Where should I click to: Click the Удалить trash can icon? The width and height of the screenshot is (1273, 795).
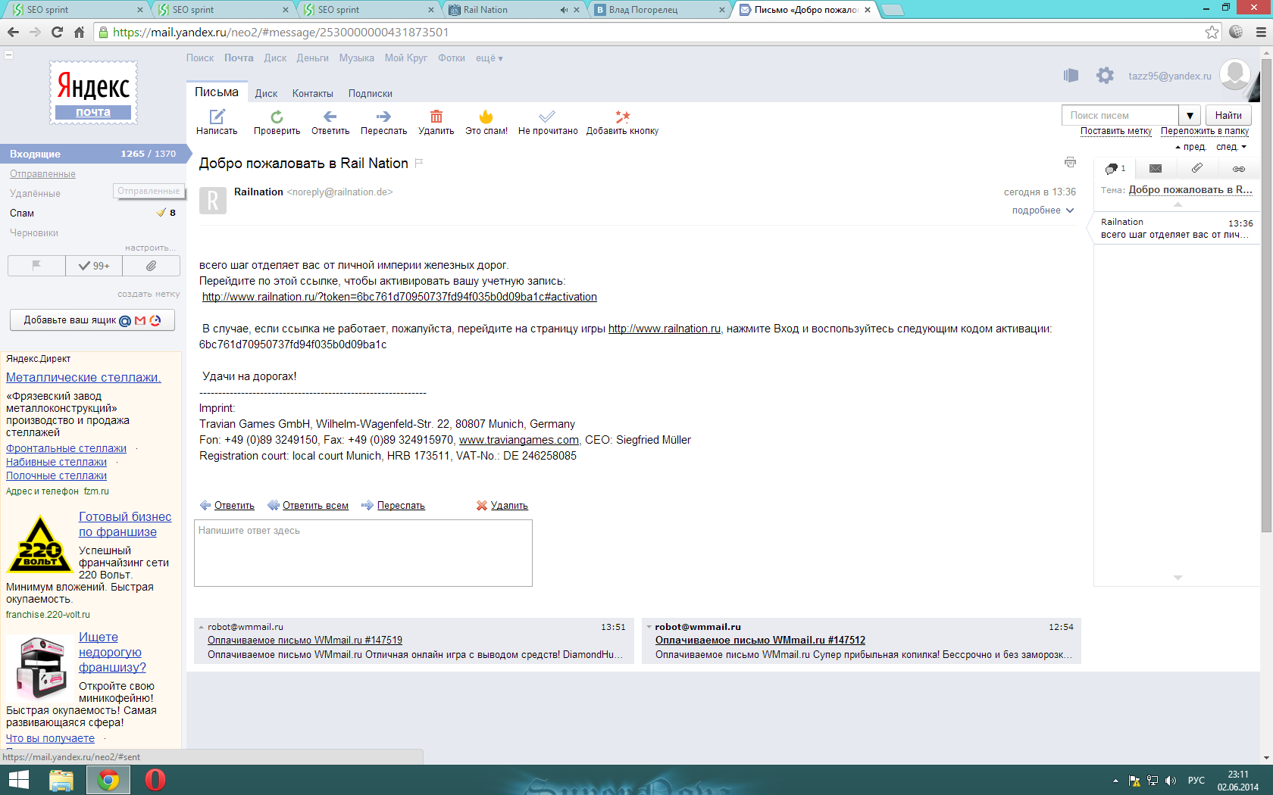point(436,117)
